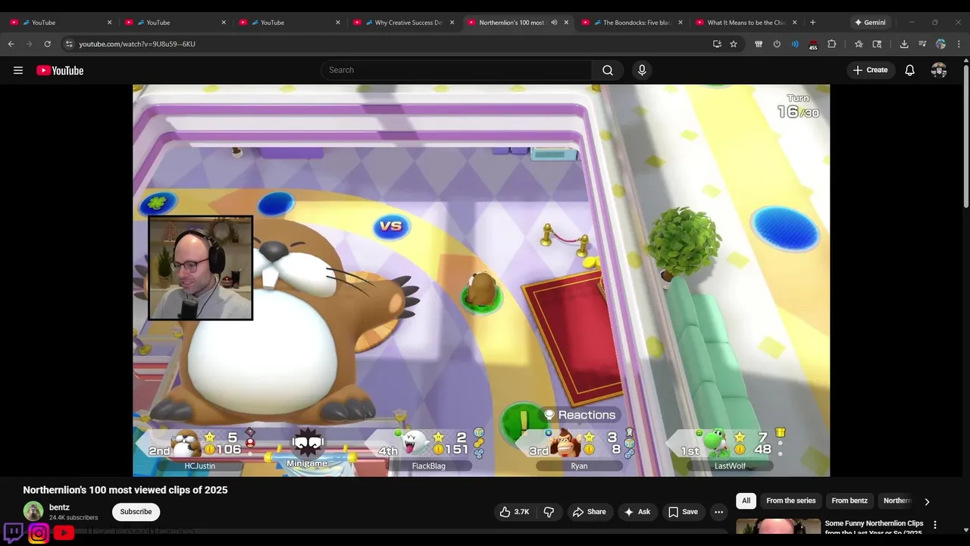Go forward in browser history
970x546 pixels.
pyautogui.click(x=30, y=44)
